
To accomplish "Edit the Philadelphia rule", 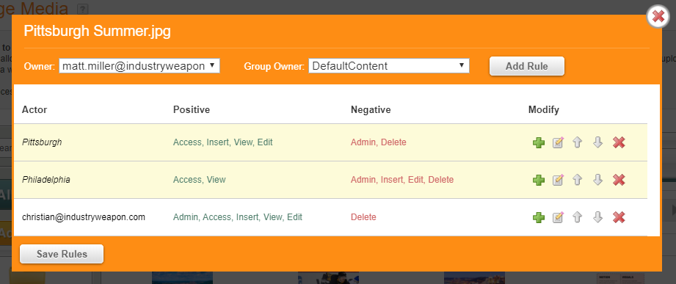I will coord(558,180).
